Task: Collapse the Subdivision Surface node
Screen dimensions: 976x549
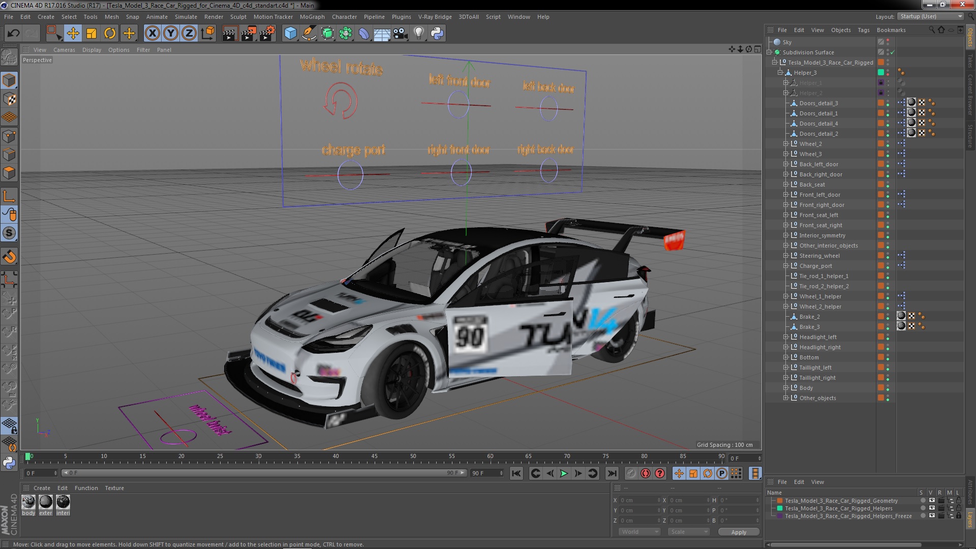Action: (x=770, y=52)
